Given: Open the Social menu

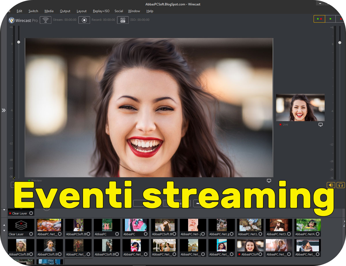Looking at the screenshot, I should (119, 11).
